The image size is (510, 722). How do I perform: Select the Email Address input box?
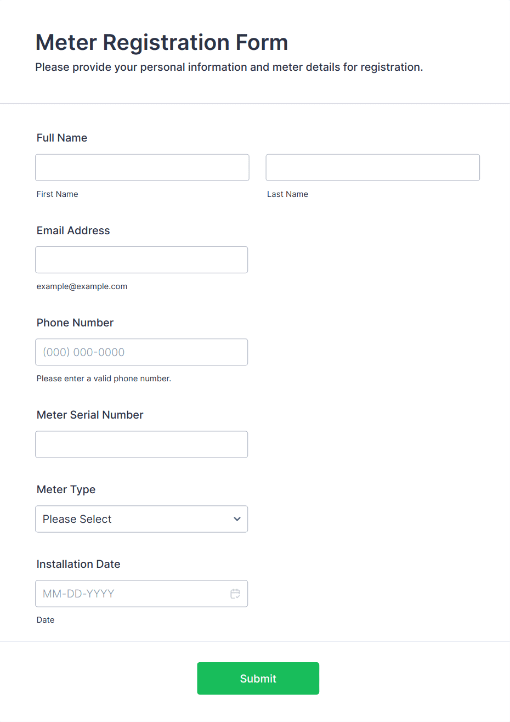[141, 260]
